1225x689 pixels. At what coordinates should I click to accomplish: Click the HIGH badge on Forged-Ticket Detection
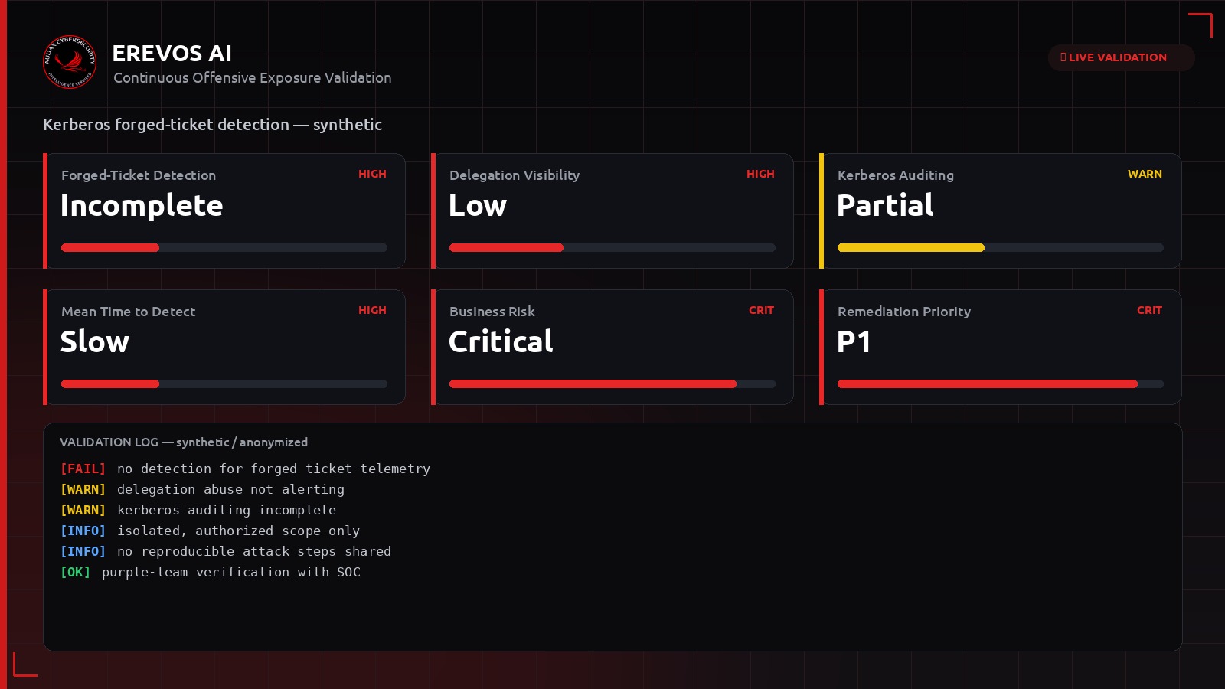click(x=372, y=174)
